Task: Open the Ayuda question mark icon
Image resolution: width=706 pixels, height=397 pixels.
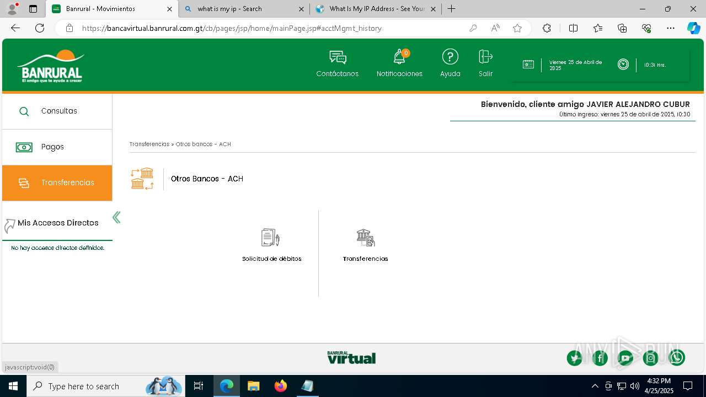Action: click(450, 57)
